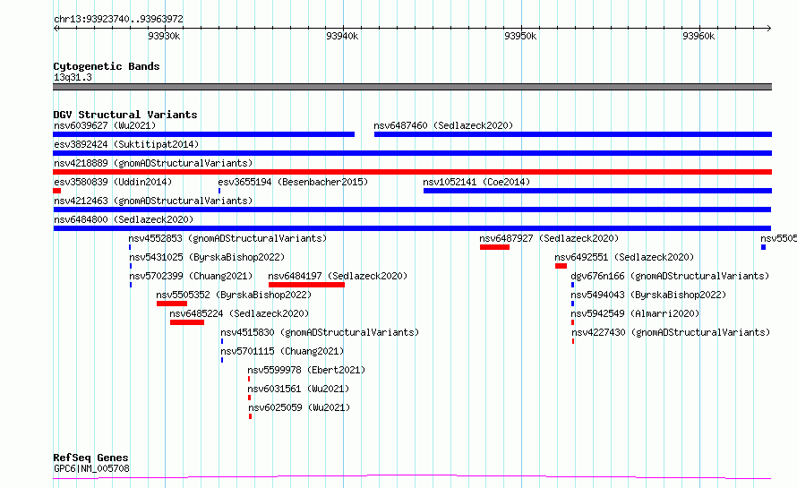Image resolution: width=797 pixels, height=488 pixels.
Task: Select the nsv6039627 (Wu2021) blue bar
Action: [204, 134]
